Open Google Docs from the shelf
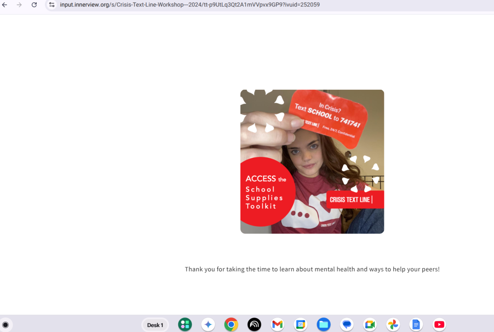The width and height of the screenshot is (494, 332). [416, 325]
